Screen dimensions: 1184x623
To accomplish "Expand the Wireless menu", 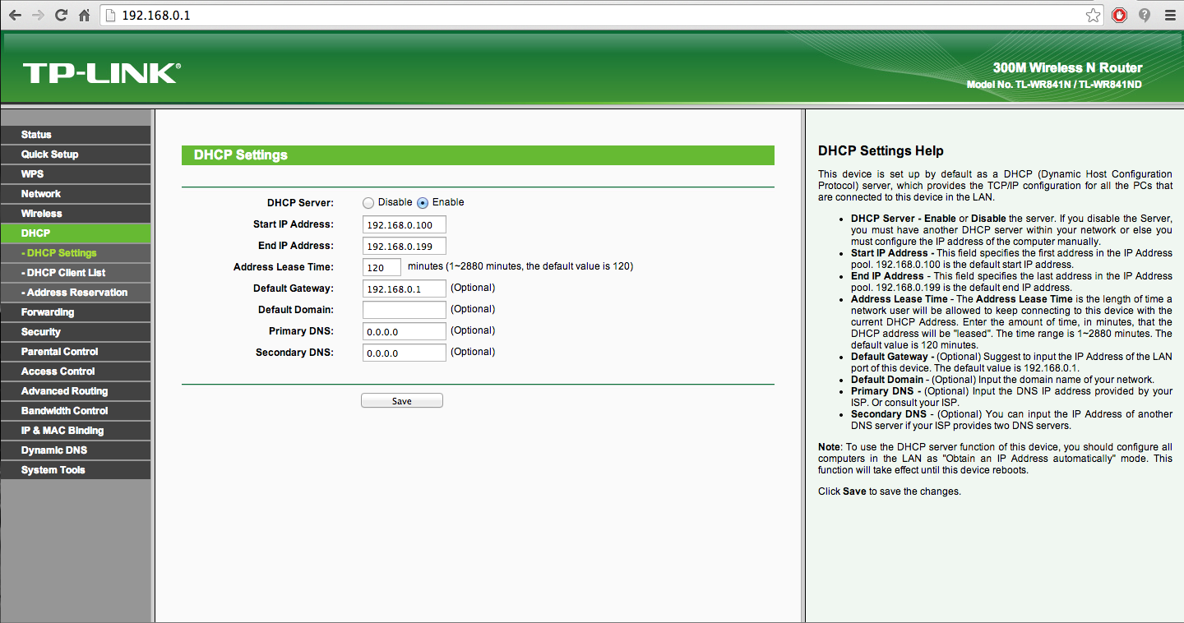I will (76, 214).
